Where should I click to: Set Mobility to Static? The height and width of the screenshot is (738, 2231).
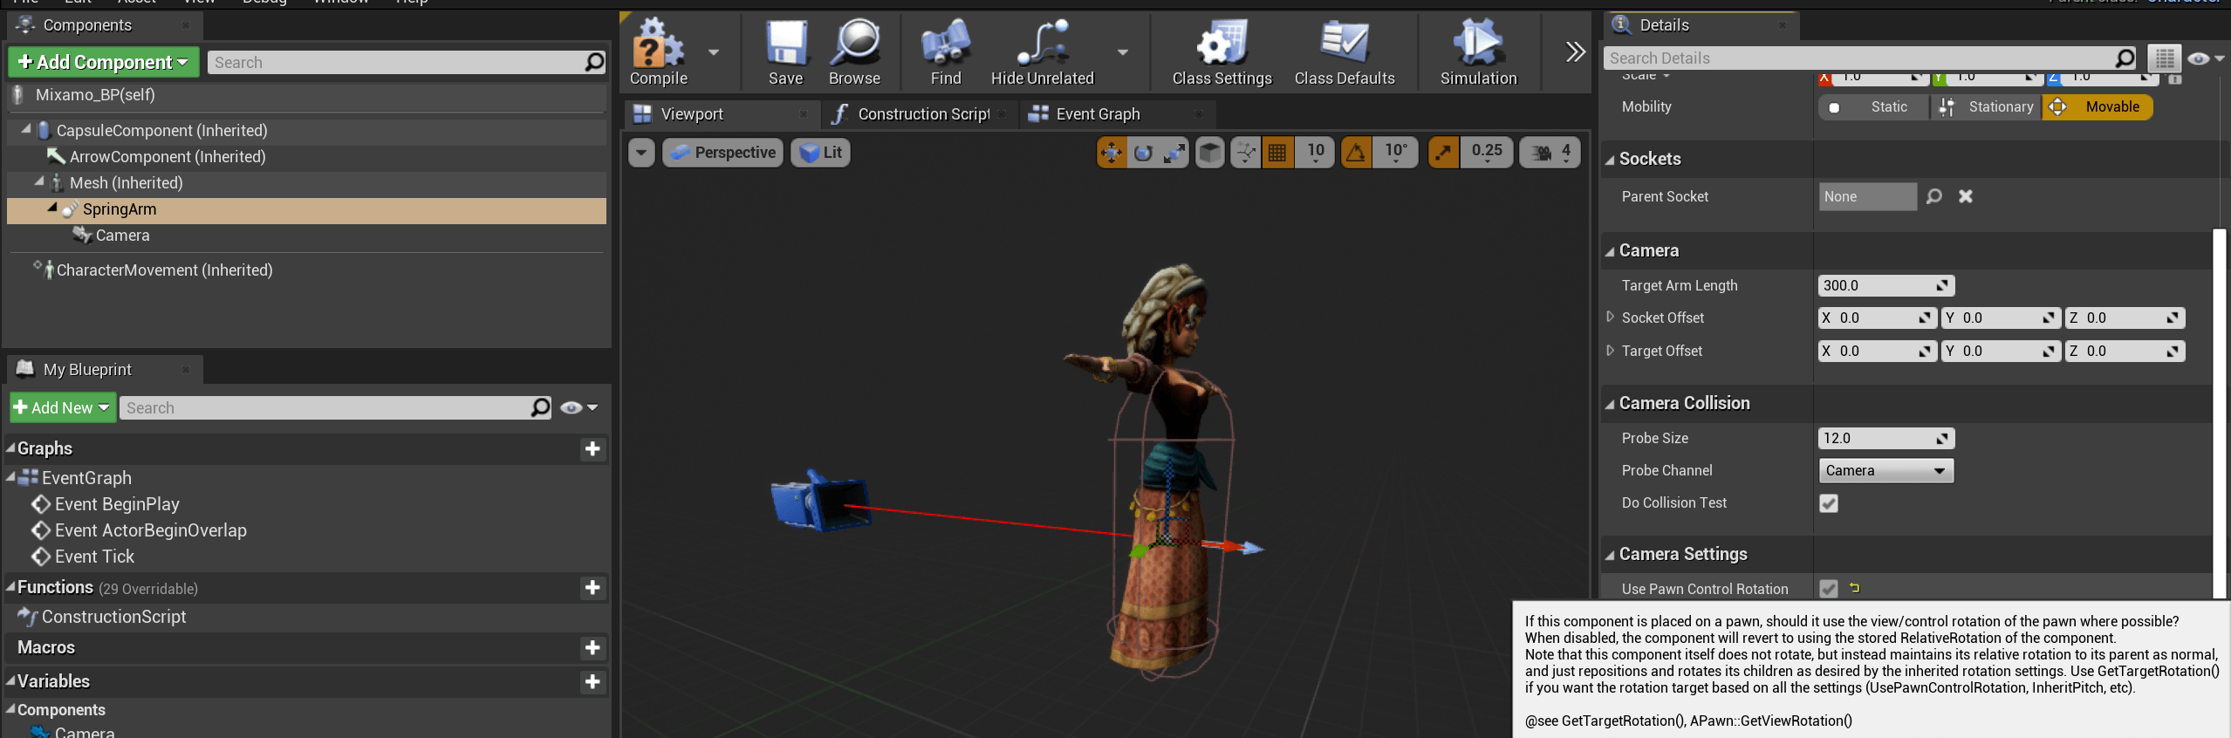click(x=1872, y=107)
